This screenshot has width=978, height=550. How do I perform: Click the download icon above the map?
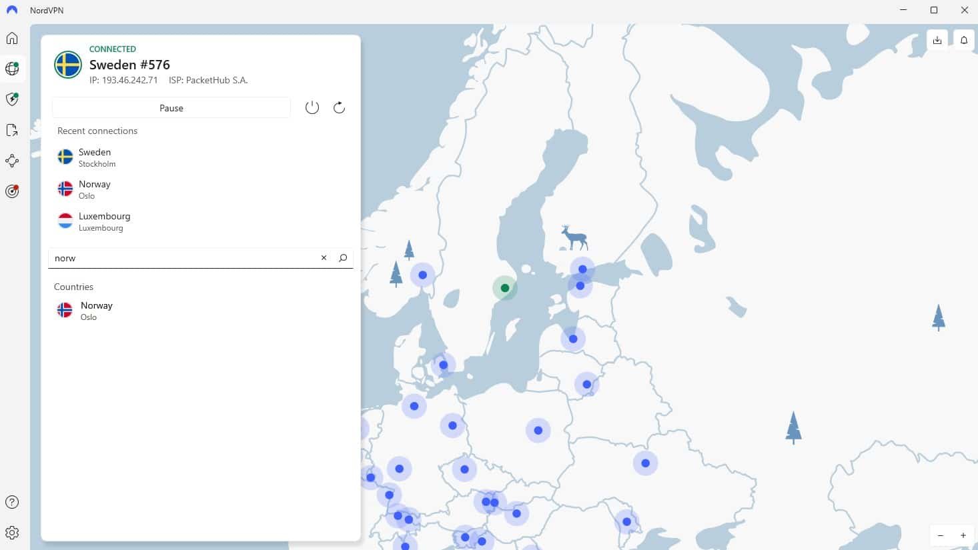937,40
